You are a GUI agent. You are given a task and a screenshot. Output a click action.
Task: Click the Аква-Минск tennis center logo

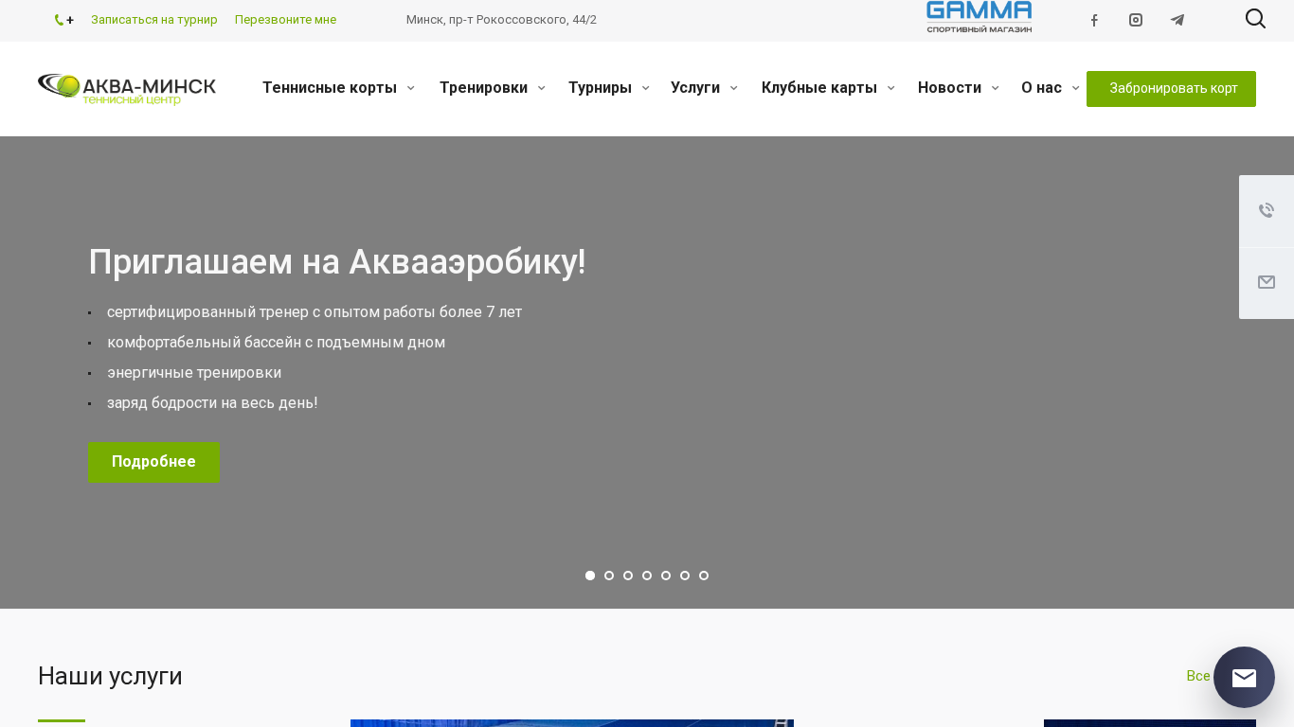coord(127,89)
